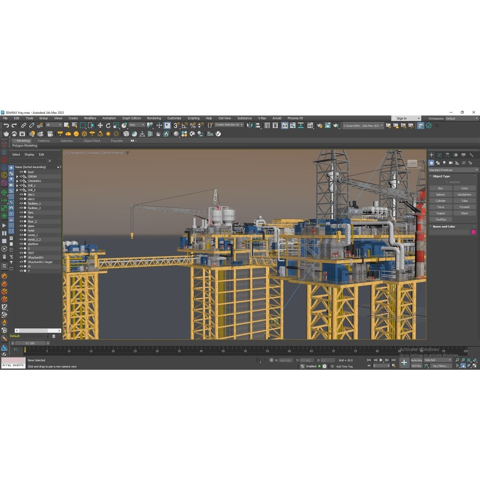The image size is (480, 480).
Task: Switch to the Lights category in Create panel
Action: click(444, 163)
